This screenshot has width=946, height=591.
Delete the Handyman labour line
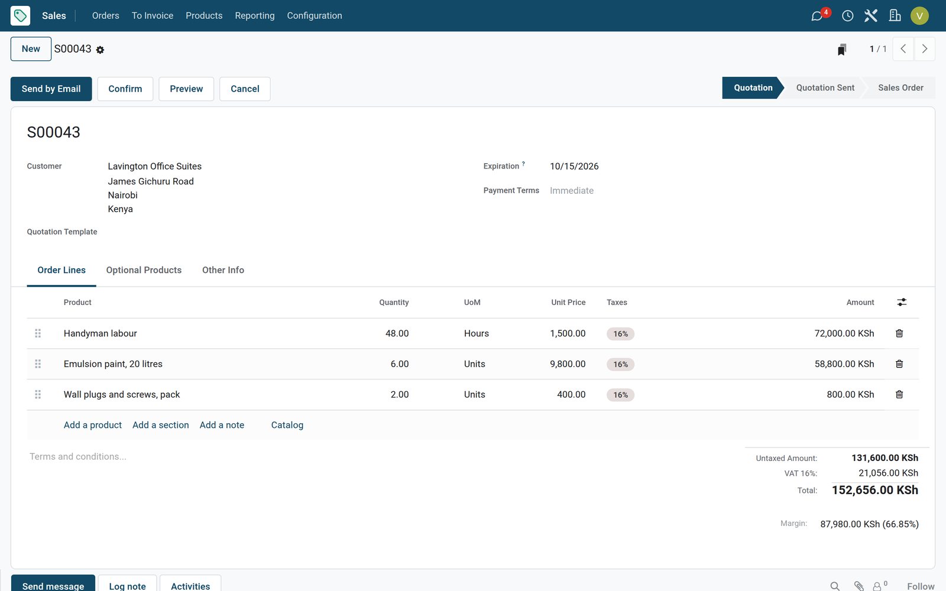tap(899, 333)
